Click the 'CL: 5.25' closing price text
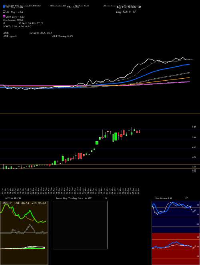The width and height of the screenshot is (200, 265). [72, 7]
